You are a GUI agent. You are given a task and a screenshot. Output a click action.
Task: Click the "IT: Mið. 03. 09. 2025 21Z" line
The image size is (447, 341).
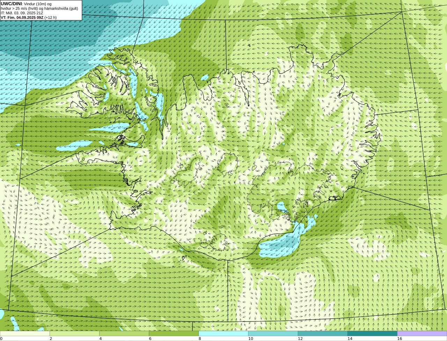(22, 13)
